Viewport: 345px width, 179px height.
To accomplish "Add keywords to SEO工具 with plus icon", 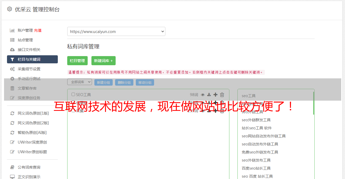I will point(215,94).
